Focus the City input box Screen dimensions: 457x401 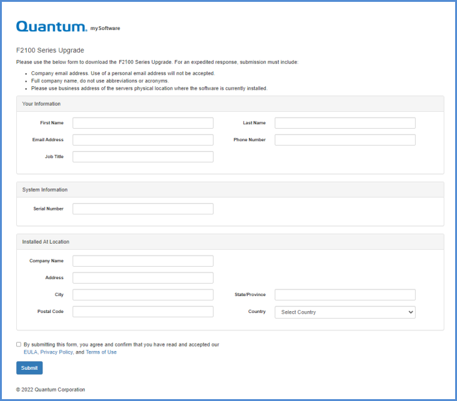click(x=142, y=295)
